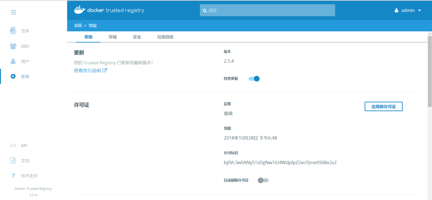
Task: Turn off the 检查更新 toggle
Action: [254, 79]
